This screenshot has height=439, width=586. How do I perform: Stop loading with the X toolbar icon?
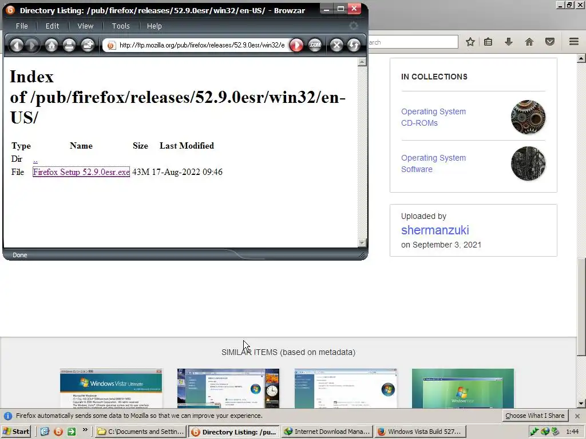(x=336, y=45)
